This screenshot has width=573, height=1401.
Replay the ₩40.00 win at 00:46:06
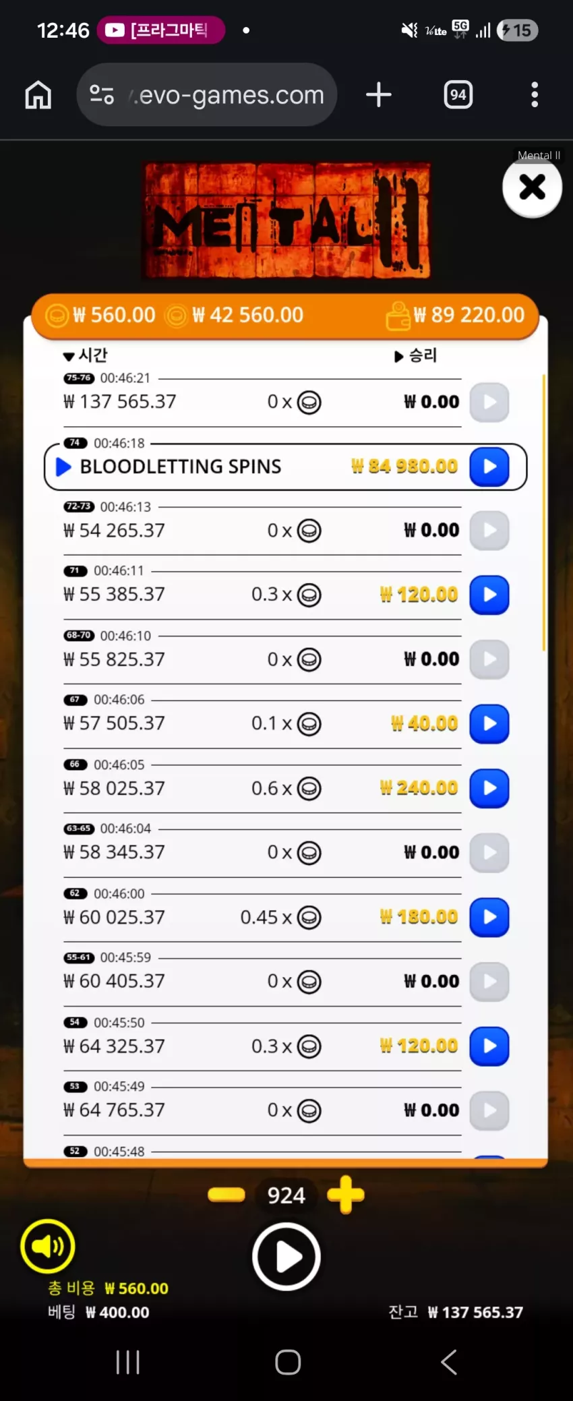click(x=489, y=723)
